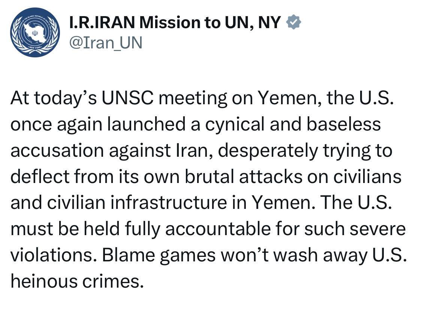The height and width of the screenshot is (309, 437).
Task: Click the word "baseless" in the tweet
Action: (x=343, y=124)
